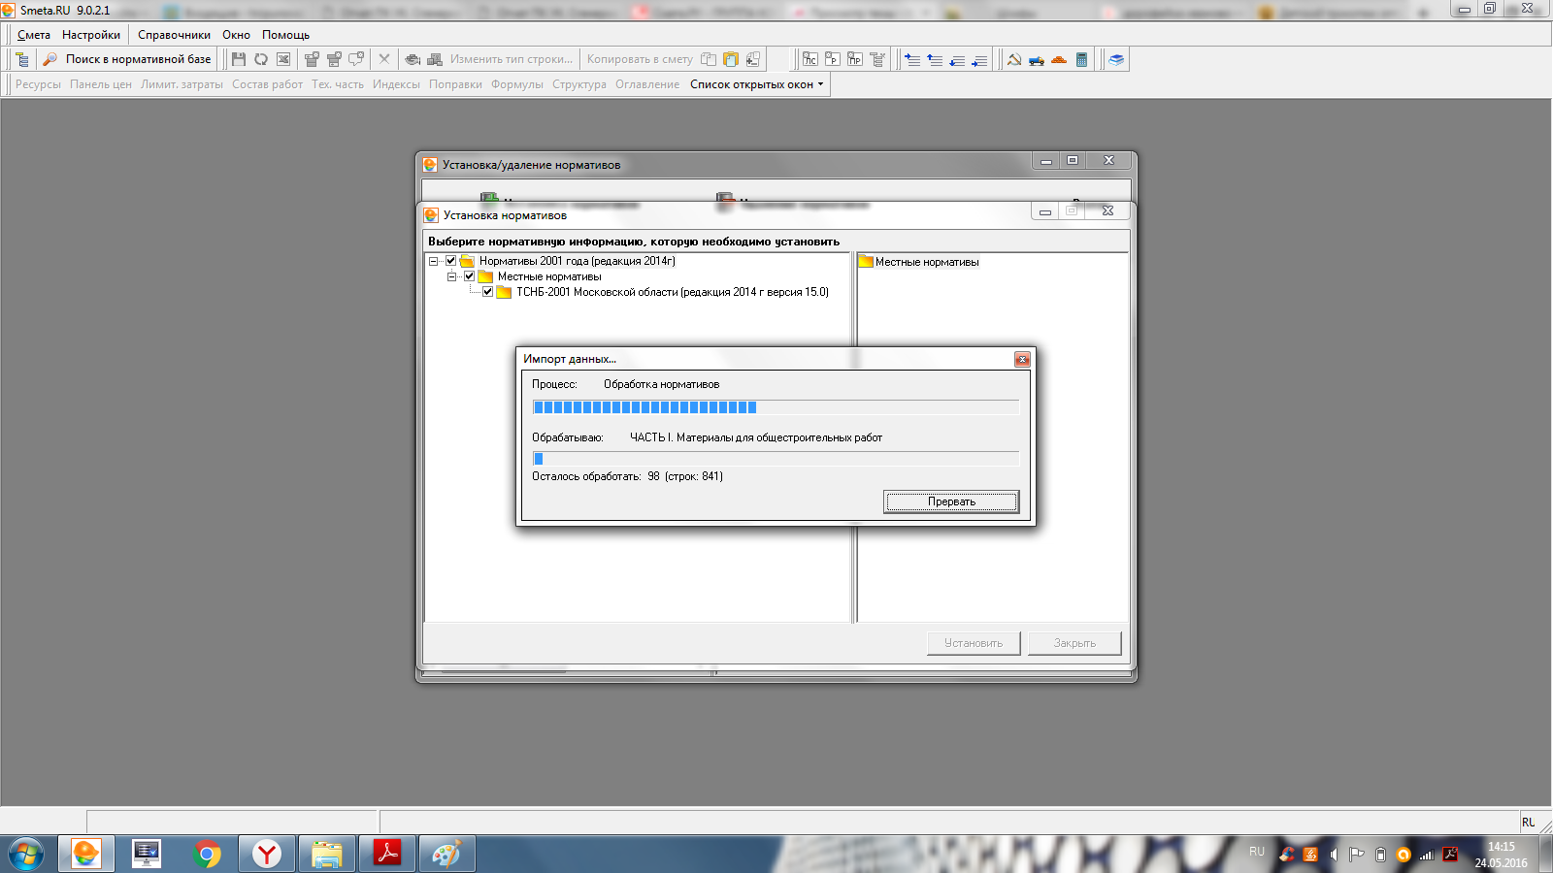Open the Настройки menu
Viewport: 1553px width, 873px height.
click(91, 35)
